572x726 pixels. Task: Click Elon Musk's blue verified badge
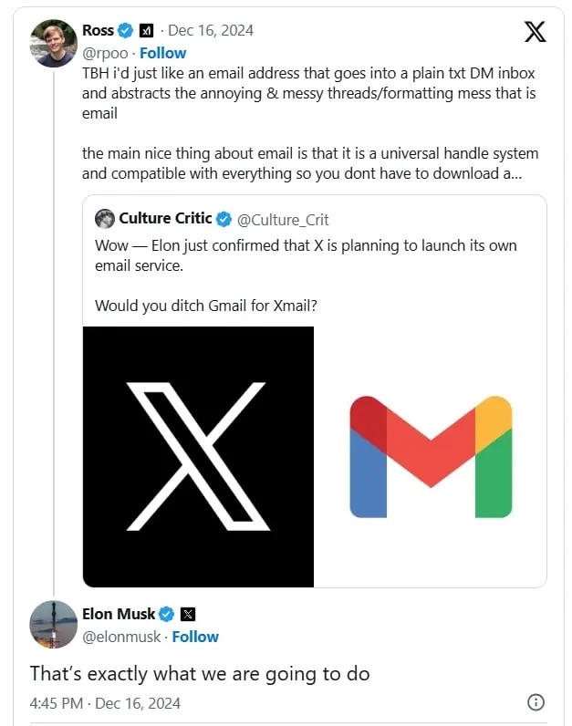(x=167, y=614)
